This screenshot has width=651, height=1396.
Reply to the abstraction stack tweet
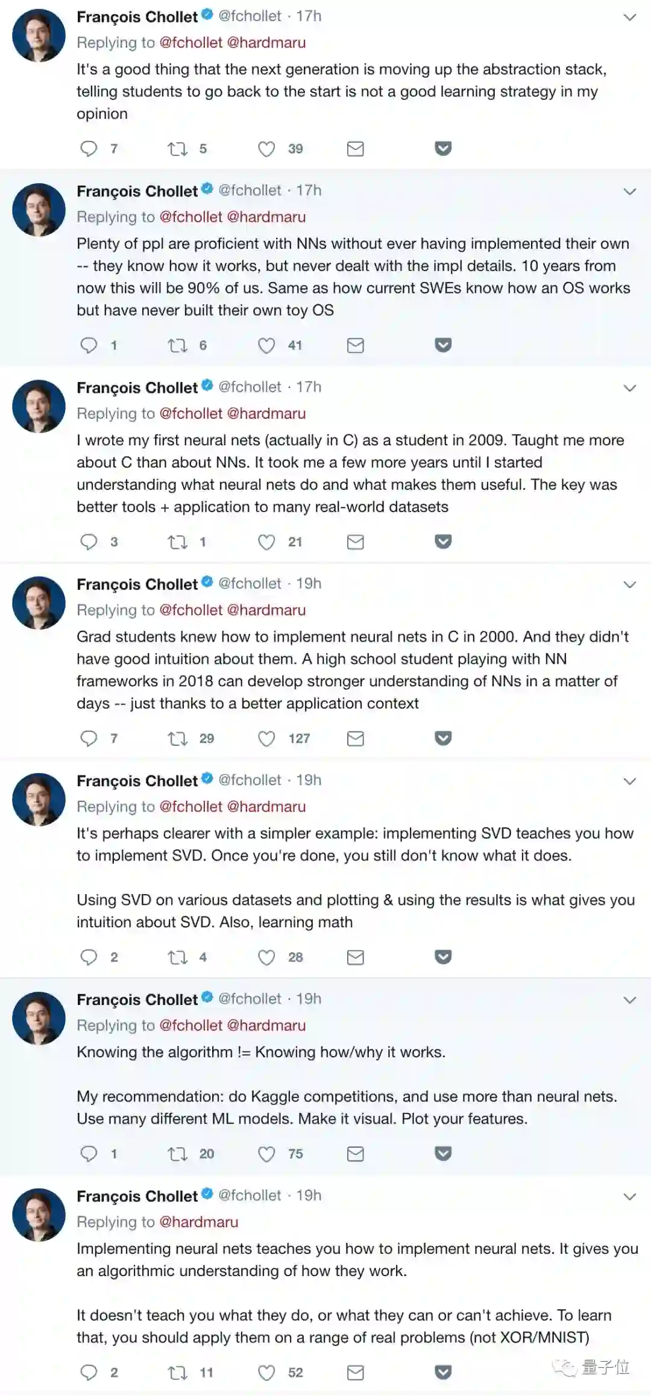pos(89,148)
